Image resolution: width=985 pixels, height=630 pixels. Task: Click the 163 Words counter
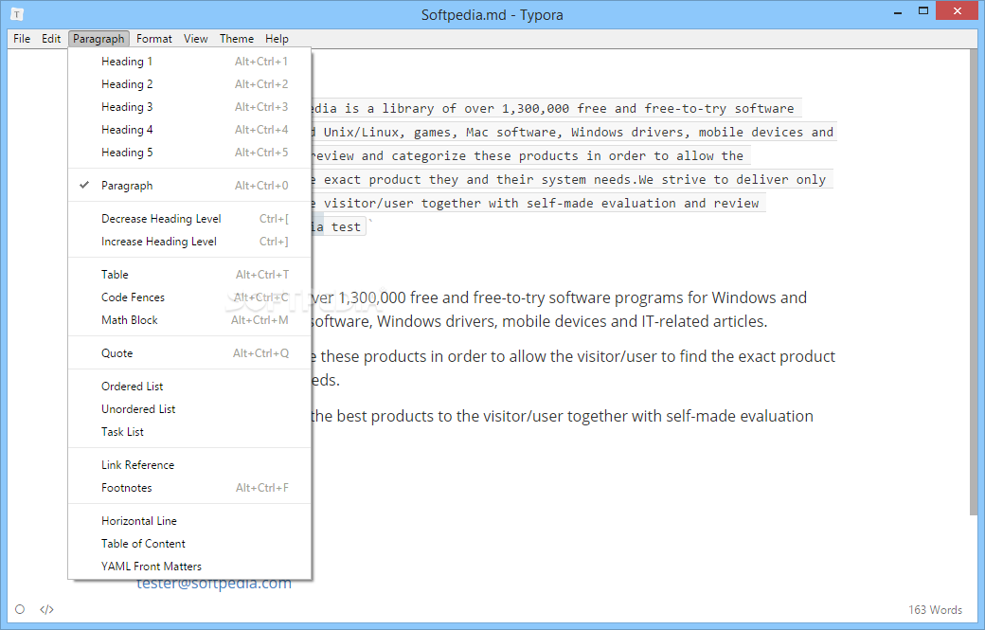point(935,609)
